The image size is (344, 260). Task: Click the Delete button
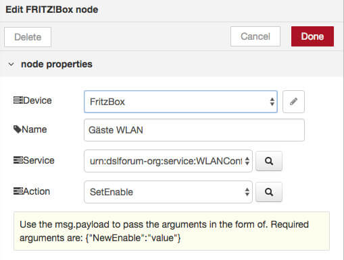pos(28,37)
